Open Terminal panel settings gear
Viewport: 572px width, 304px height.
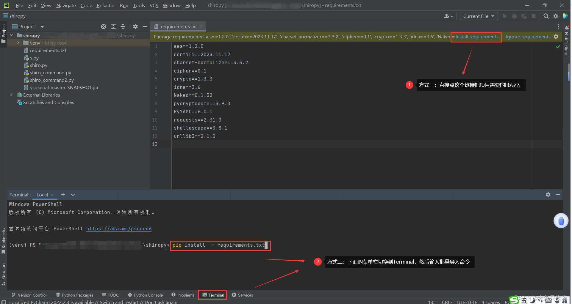[548, 195]
